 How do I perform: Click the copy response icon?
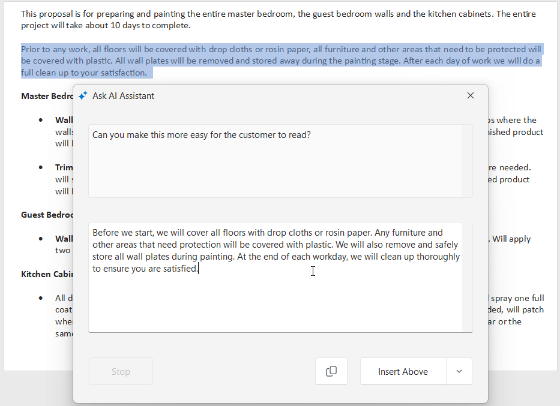[x=331, y=371]
